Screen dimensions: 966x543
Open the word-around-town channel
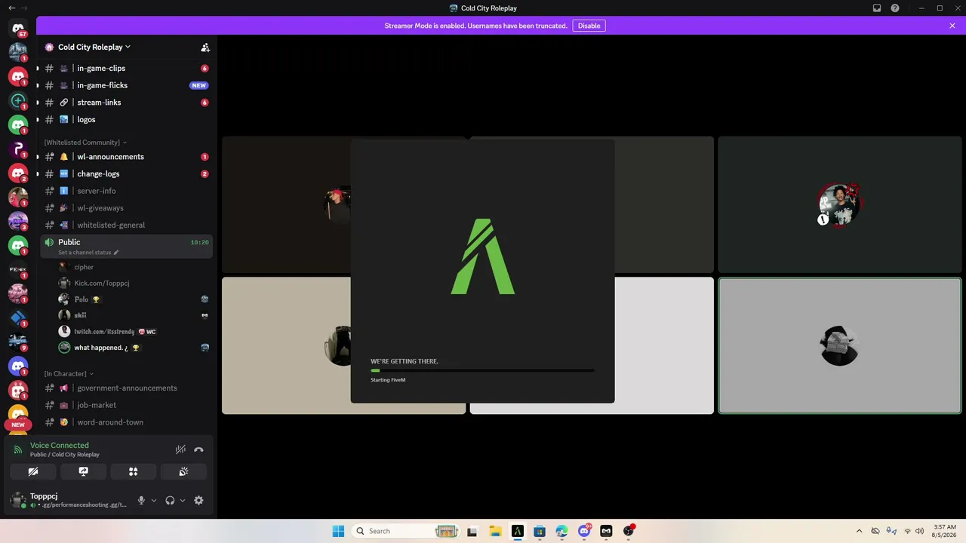click(x=126, y=422)
